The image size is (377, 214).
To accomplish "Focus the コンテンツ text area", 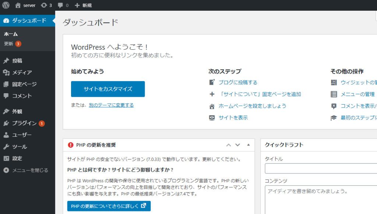I will (321, 200).
